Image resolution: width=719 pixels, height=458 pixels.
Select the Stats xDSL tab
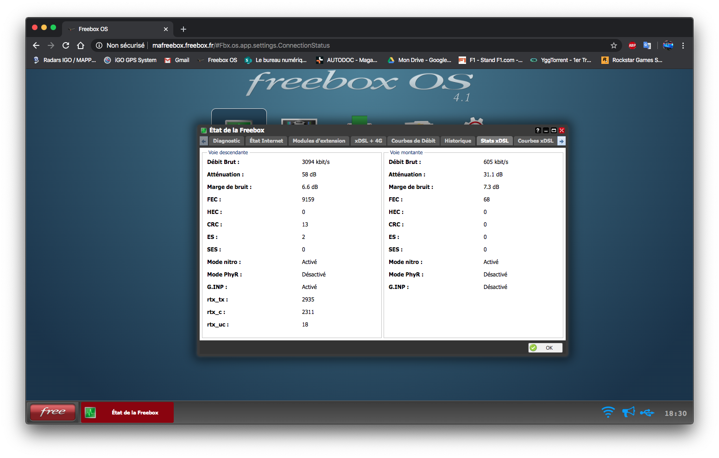click(494, 141)
